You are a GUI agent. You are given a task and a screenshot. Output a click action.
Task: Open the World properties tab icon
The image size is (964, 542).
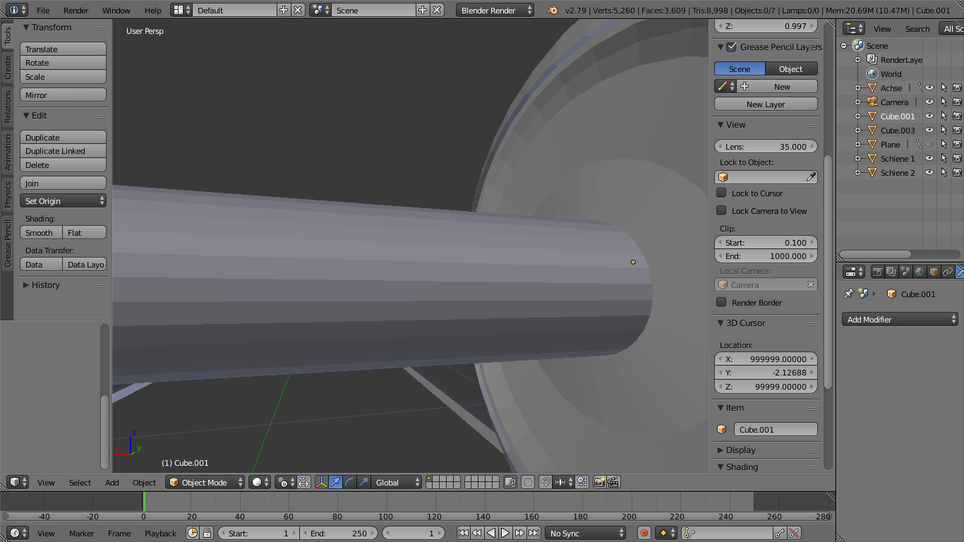(920, 272)
